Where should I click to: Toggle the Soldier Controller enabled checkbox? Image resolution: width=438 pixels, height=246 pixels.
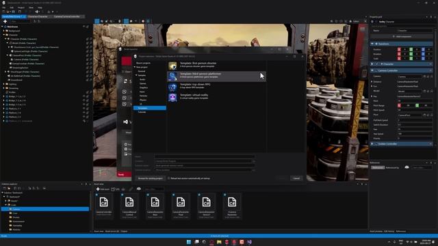[x=376, y=144]
